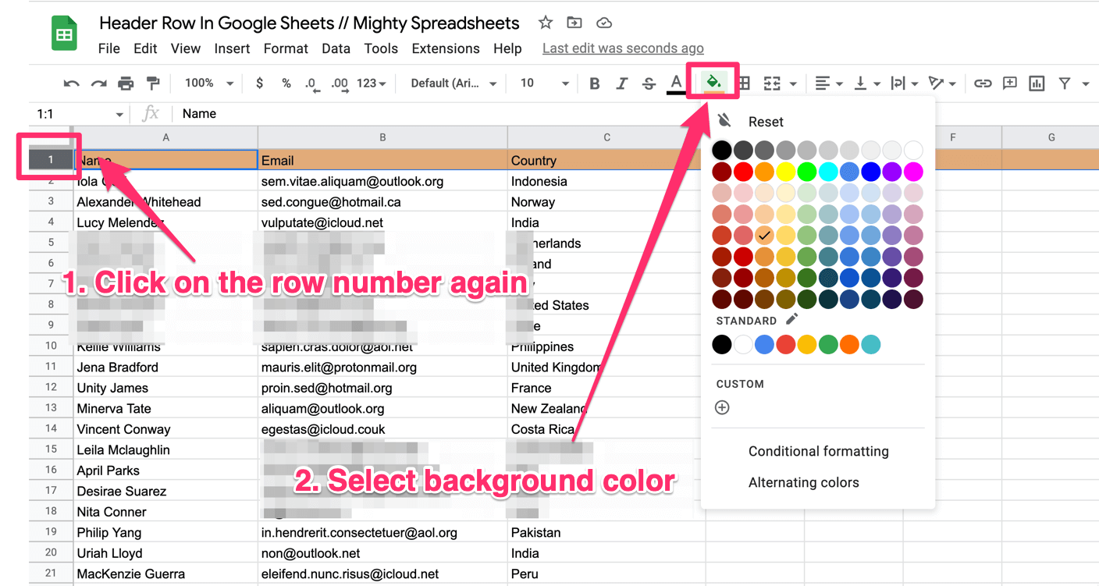Open the Horizontal align dropdown
The image size is (1099, 586).
point(828,83)
